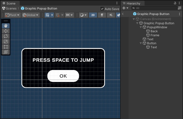183x119 pixels.
Task: Open the Global rotation dropdown
Action: (x=31, y=15)
